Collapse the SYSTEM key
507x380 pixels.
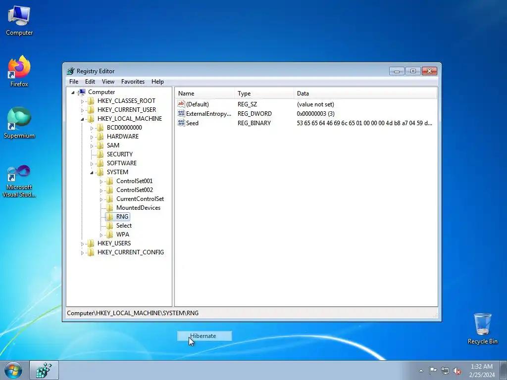[x=92, y=173]
